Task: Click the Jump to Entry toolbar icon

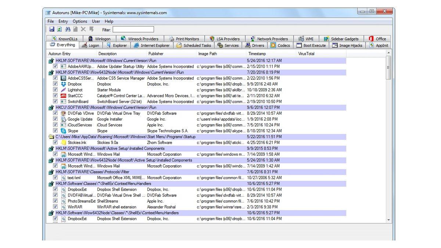Action: click(91, 29)
